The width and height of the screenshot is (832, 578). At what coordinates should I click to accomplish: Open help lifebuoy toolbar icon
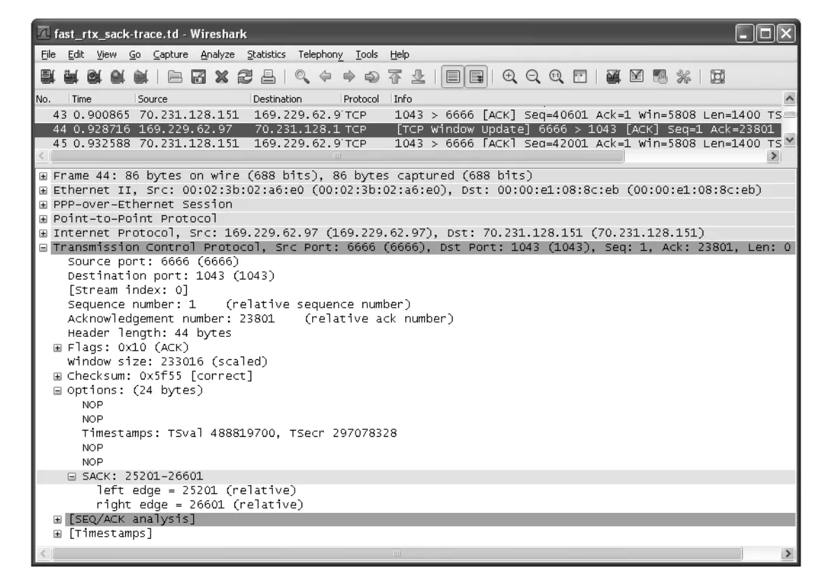(717, 78)
